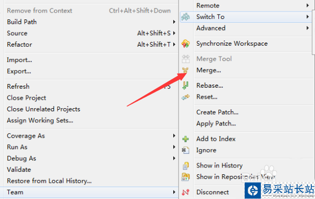Expand the Build Path submenu arrow
This screenshot has width=315, height=199.
coord(174,22)
